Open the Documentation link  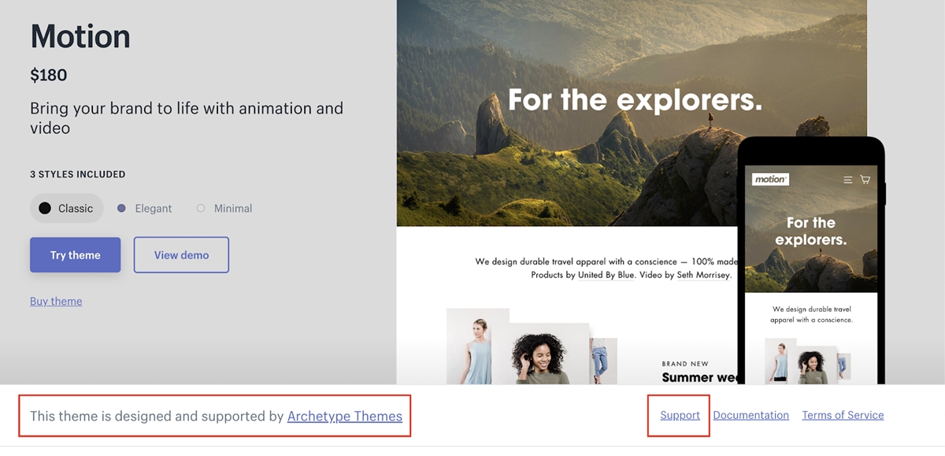(x=751, y=415)
